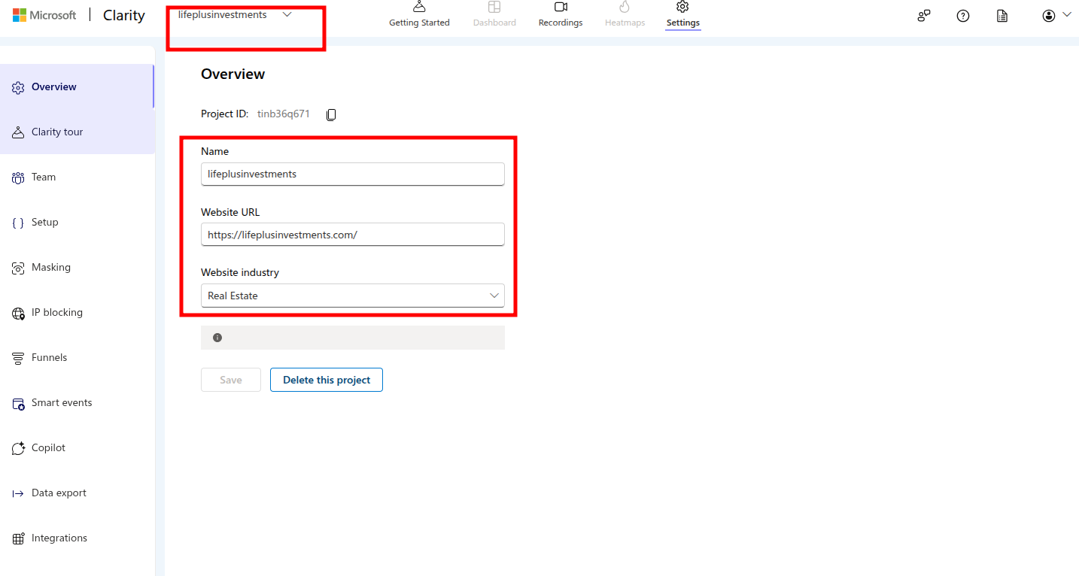The width and height of the screenshot is (1079, 576).
Task: Open the account profile menu
Action: (x=1056, y=16)
